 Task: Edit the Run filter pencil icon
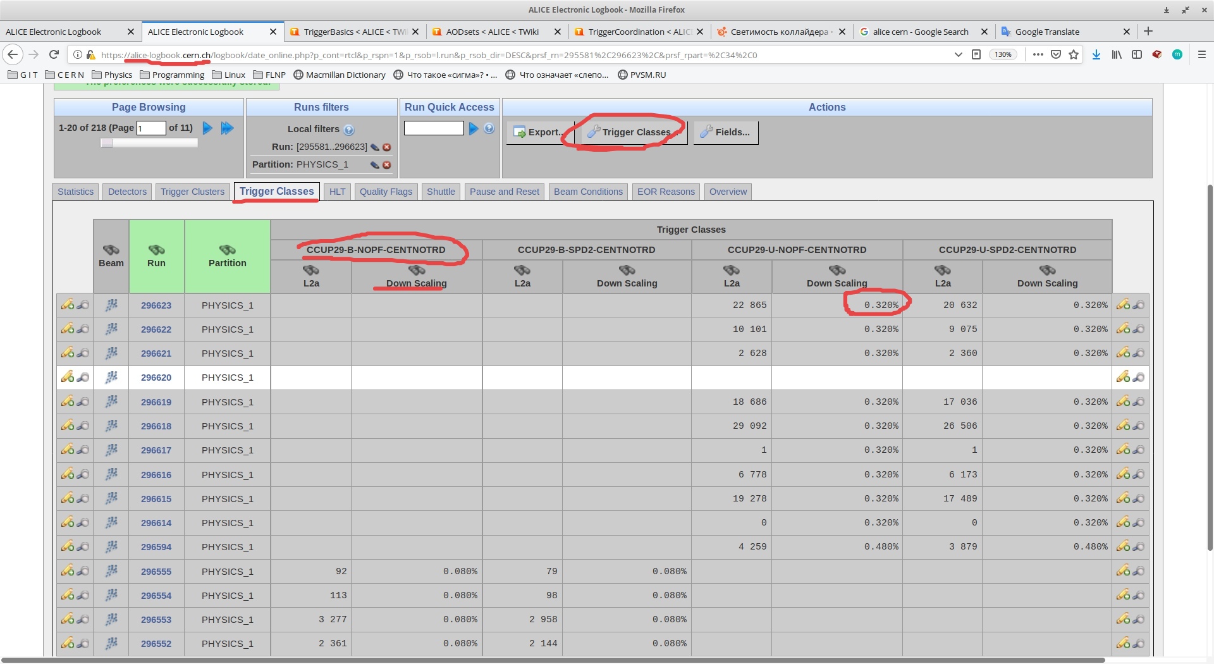click(375, 147)
